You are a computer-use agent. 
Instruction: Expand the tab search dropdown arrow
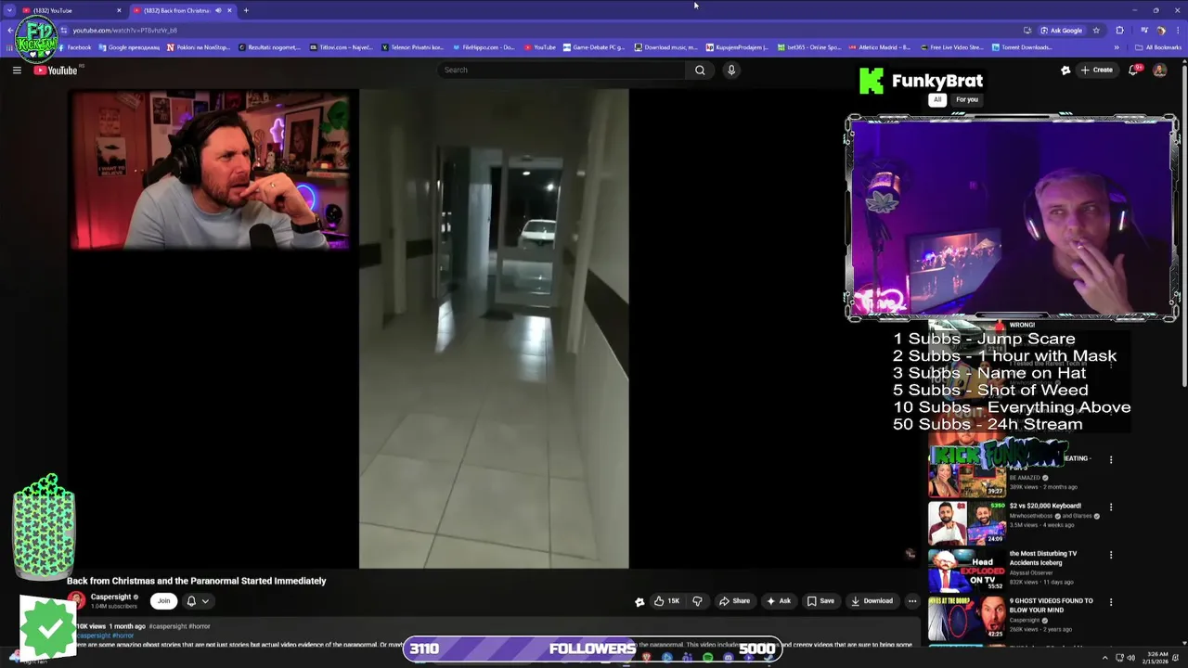coord(9,10)
